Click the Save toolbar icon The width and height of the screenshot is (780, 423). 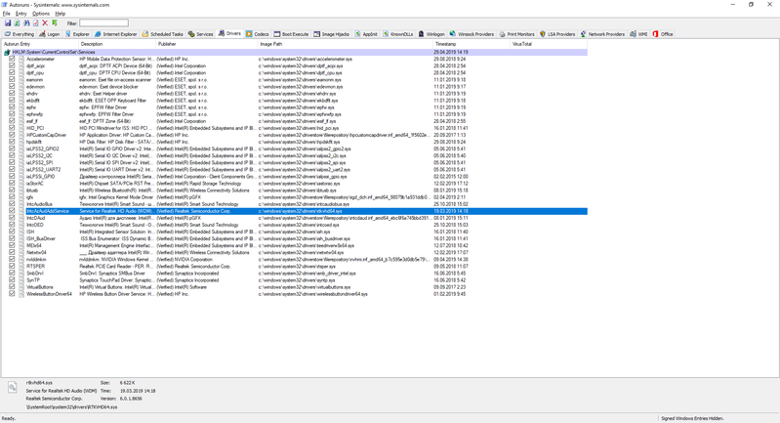point(8,22)
